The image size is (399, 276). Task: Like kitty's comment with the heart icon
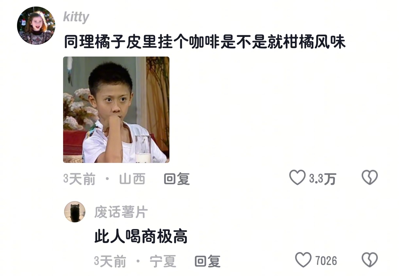(297, 178)
